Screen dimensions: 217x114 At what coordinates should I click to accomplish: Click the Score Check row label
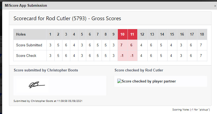pyautogui.click(x=26, y=56)
